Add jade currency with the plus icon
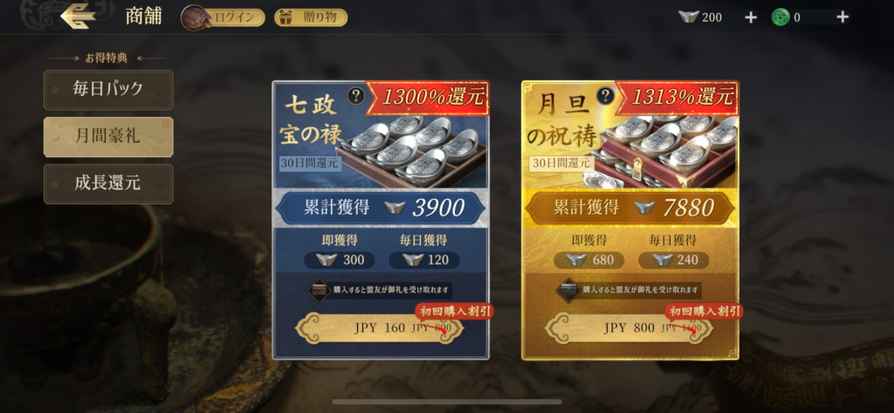This screenshot has width=894, height=413. 842,17
